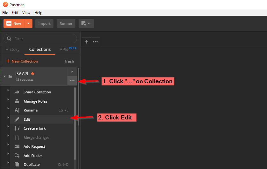
Task: Click the Rename text-cursor icon
Action: pyautogui.click(x=17, y=110)
